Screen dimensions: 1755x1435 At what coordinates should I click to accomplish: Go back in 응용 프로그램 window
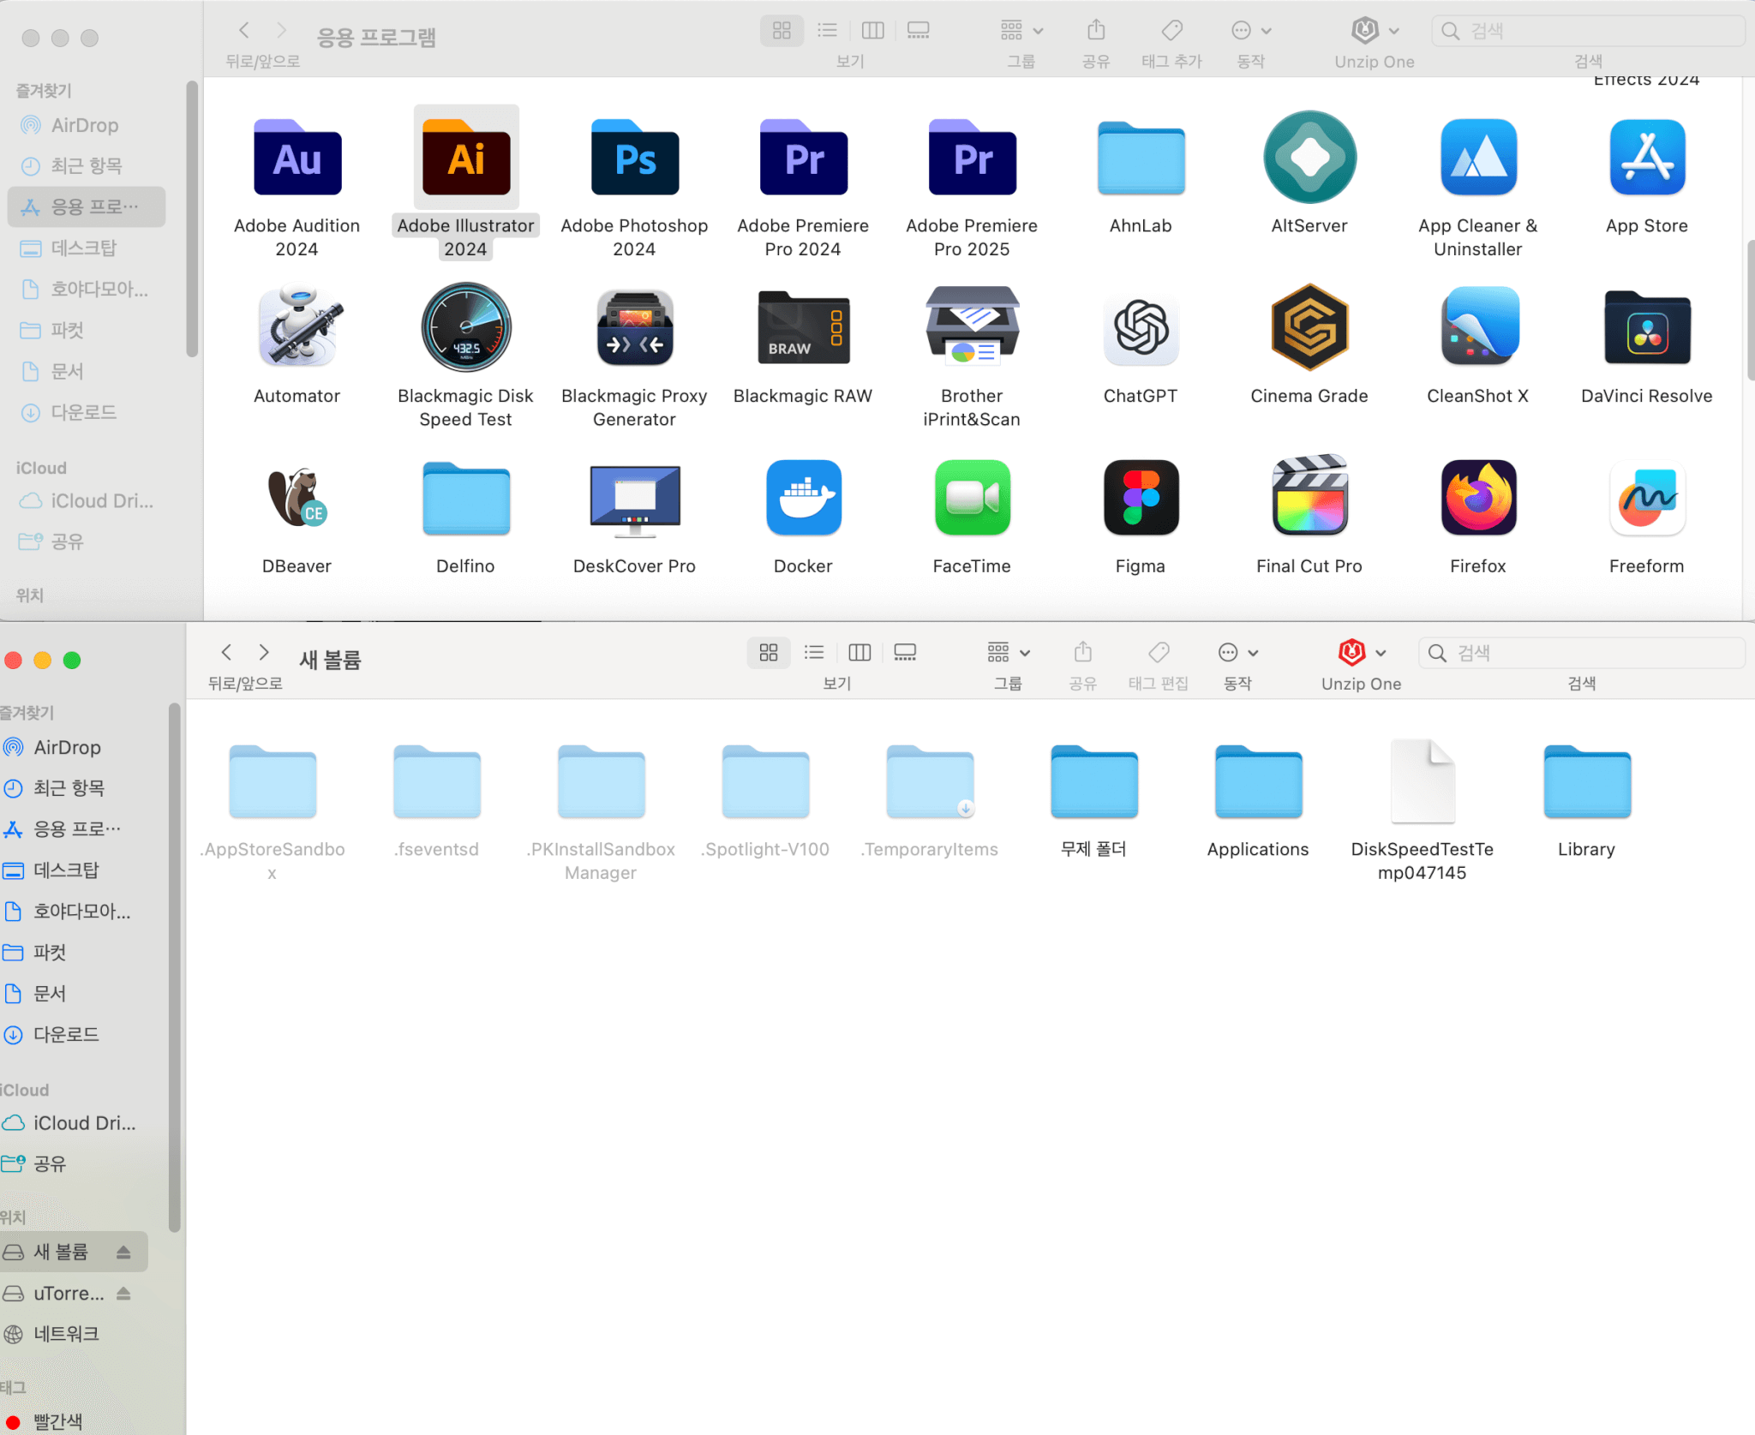tap(244, 31)
